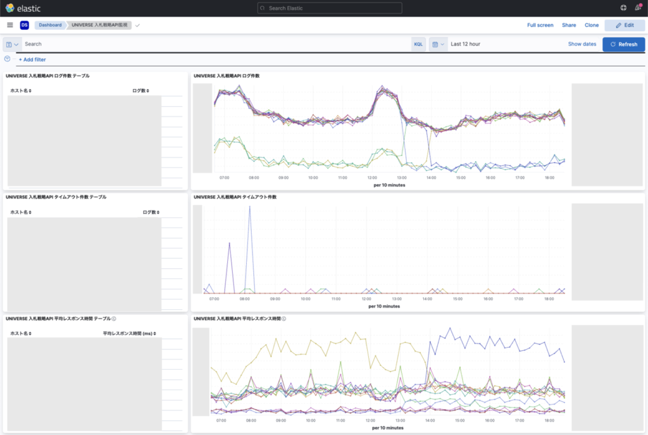This screenshot has height=435, width=648.
Task: Toggle the KQL query language switch
Action: click(418, 44)
